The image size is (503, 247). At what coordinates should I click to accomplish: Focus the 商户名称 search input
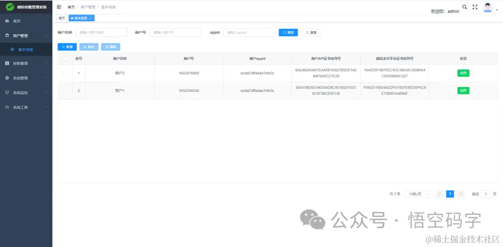point(102,32)
